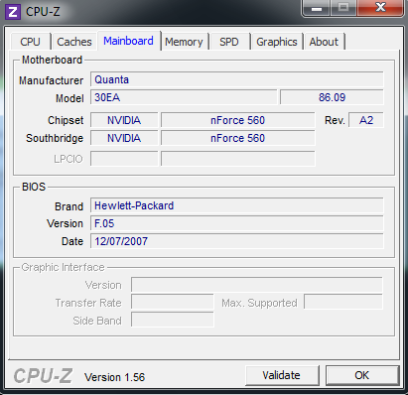The image size is (408, 395).
Task: Click the Chipset nForce 560 field
Action: point(237,120)
